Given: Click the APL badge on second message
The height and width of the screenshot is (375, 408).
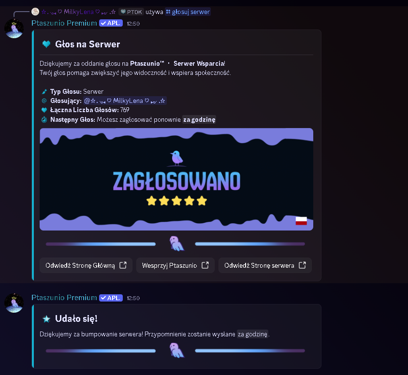Looking at the screenshot, I should pyautogui.click(x=111, y=298).
